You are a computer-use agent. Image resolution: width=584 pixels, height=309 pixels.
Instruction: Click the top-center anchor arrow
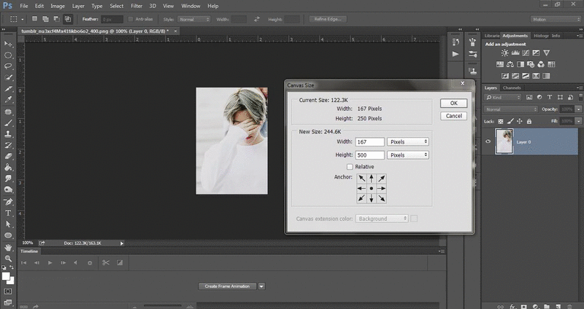tap(372, 178)
